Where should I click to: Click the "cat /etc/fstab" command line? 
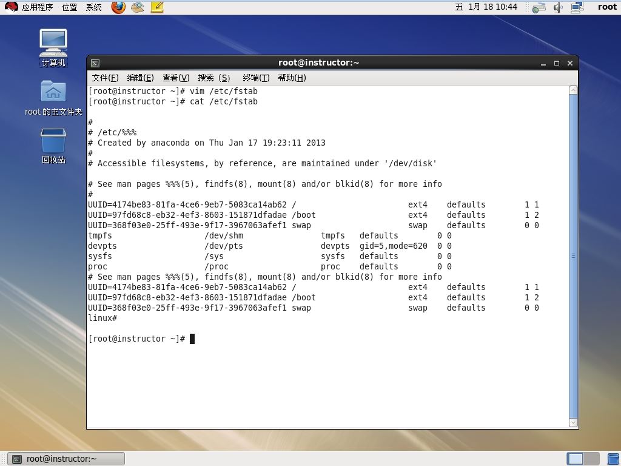click(x=173, y=101)
